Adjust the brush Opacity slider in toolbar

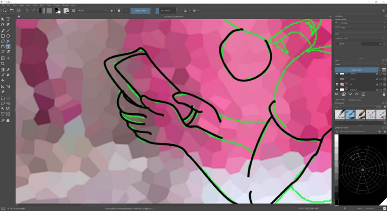(x=140, y=10)
